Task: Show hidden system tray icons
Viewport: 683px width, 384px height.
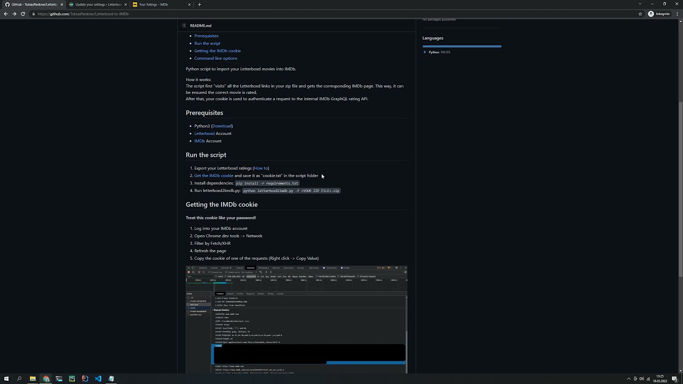Action: 629,379
